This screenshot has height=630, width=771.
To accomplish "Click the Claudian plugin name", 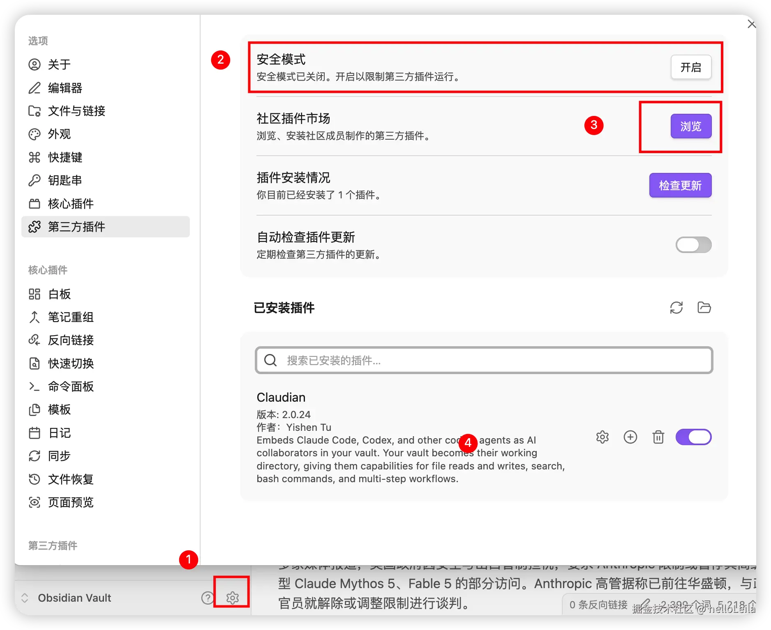I will (281, 397).
